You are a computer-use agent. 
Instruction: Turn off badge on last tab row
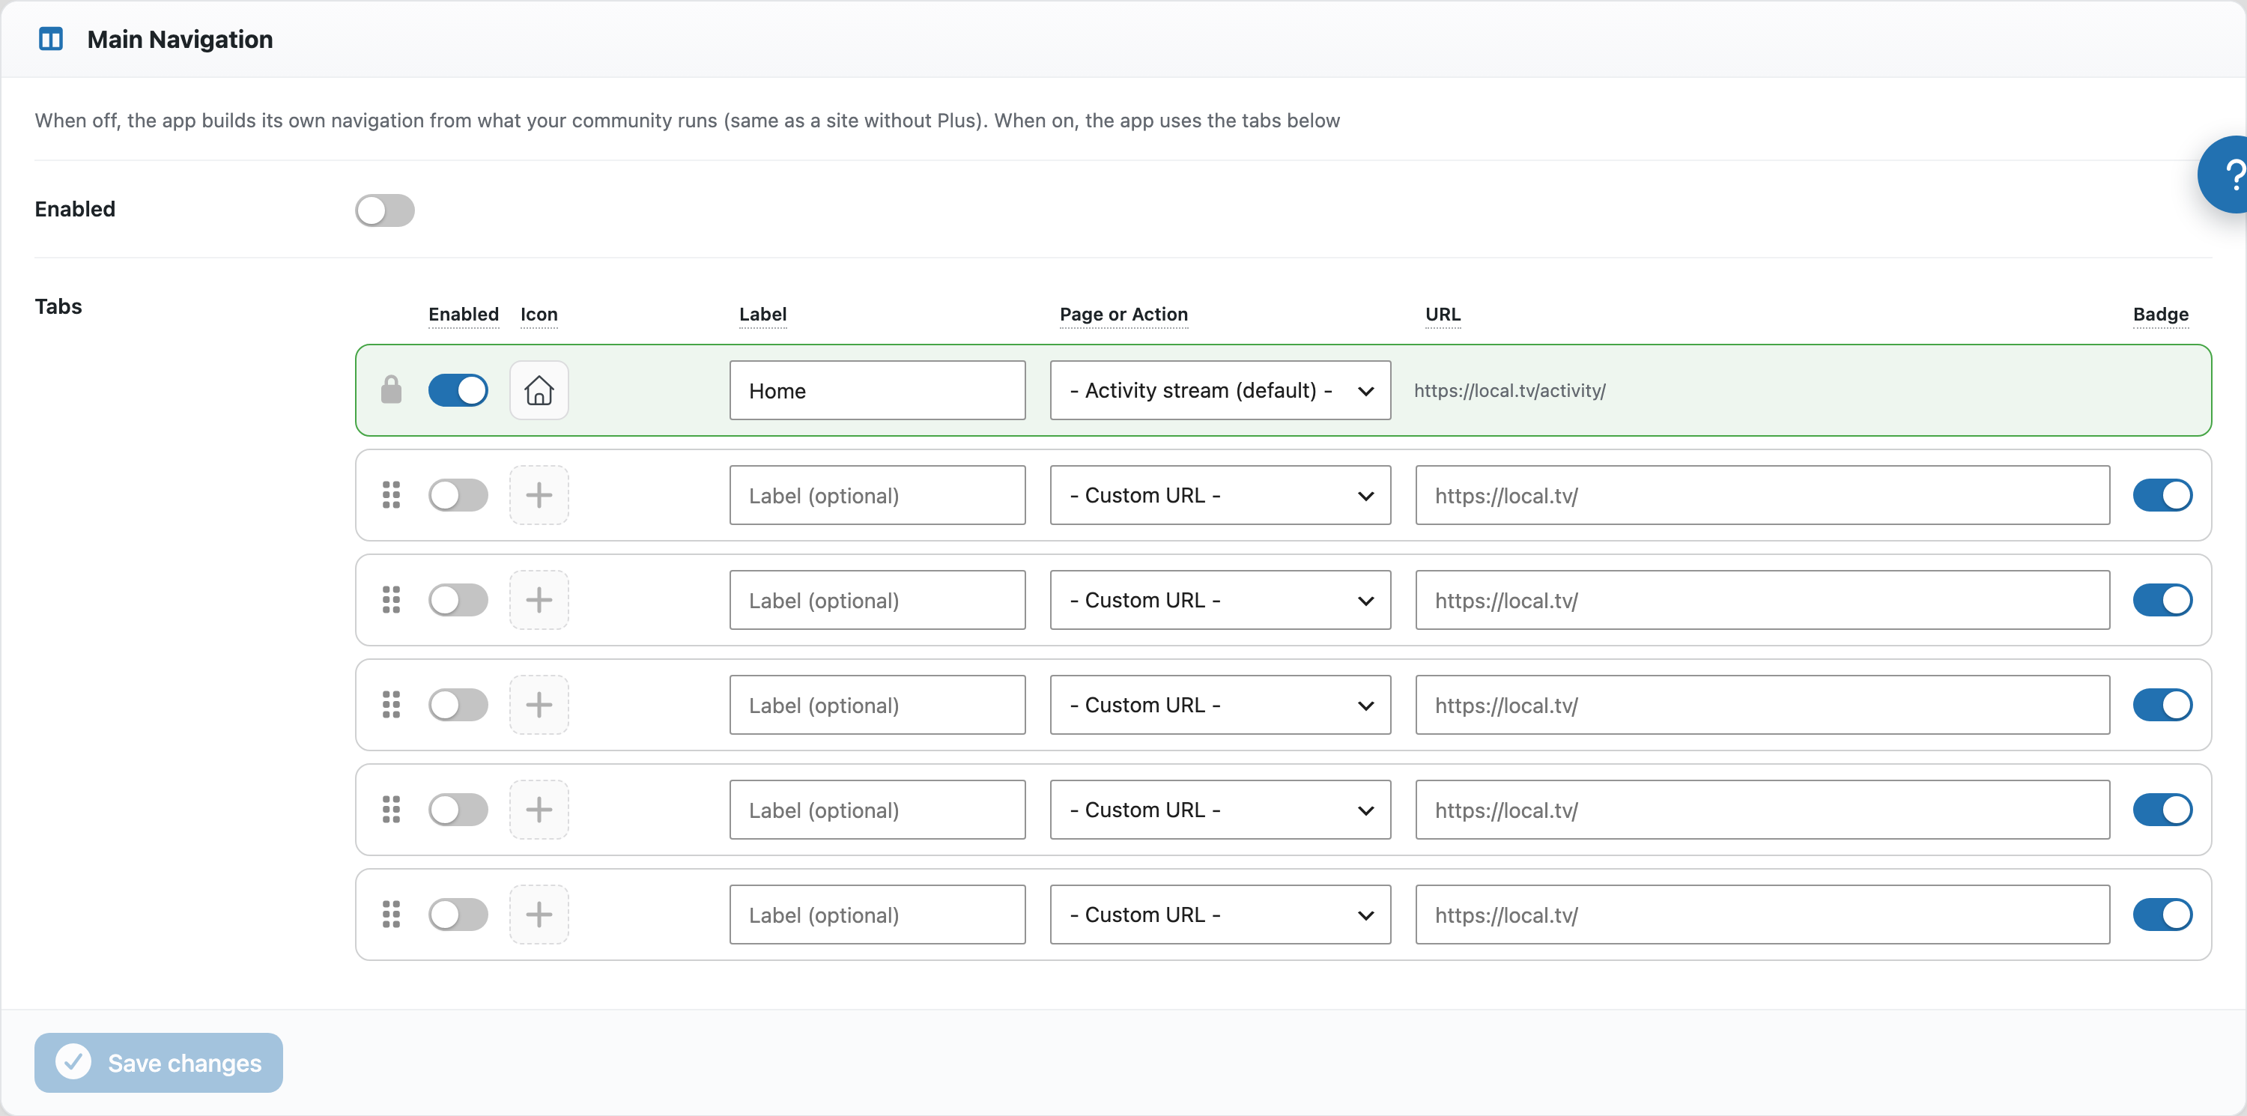(x=2162, y=914)
